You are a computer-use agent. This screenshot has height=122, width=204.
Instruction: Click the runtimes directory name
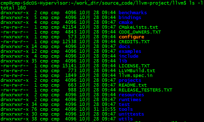tap(130, 100)
